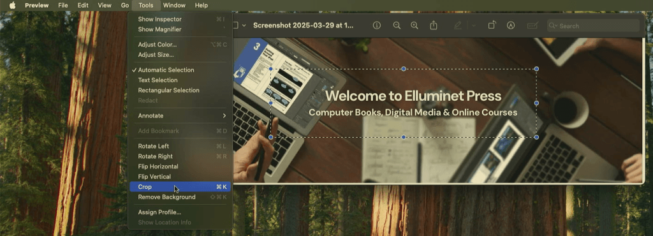This screenshot has height=236, width=653.
Task: Click the dimmed highlight pen icon
Action: (458, 26)
